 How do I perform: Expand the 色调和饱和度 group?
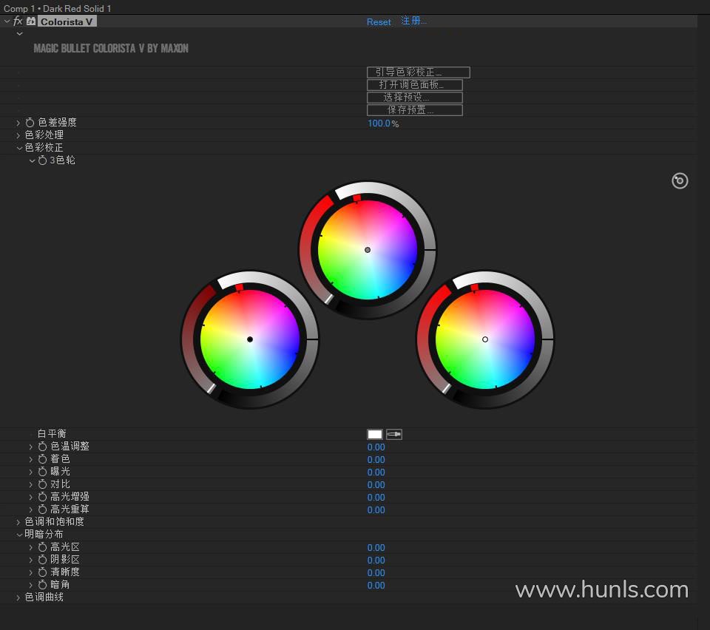pyautogui.click(x=18, y=522)
